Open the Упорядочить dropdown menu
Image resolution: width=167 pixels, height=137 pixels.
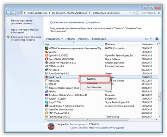54,39
